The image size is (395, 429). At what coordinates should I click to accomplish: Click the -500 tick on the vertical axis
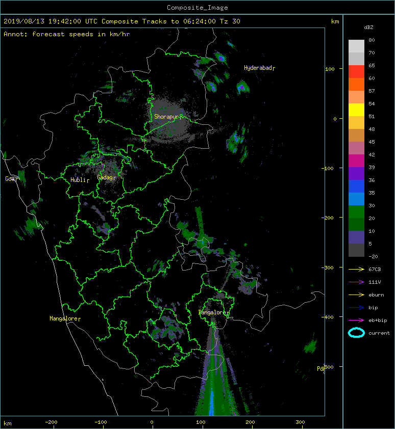(329, 367)
